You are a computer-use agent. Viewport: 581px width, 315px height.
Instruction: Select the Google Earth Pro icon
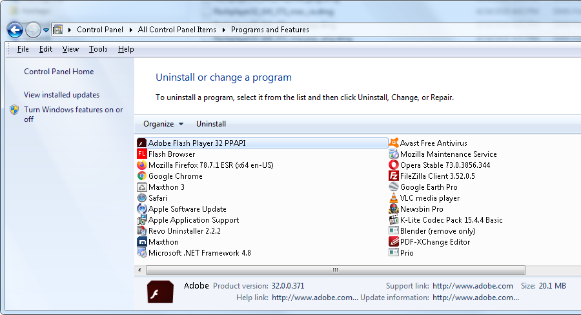394,187
